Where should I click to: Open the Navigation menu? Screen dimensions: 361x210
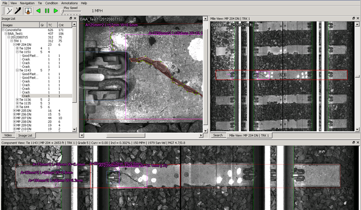pyautogui.click(x=27, y=3)
